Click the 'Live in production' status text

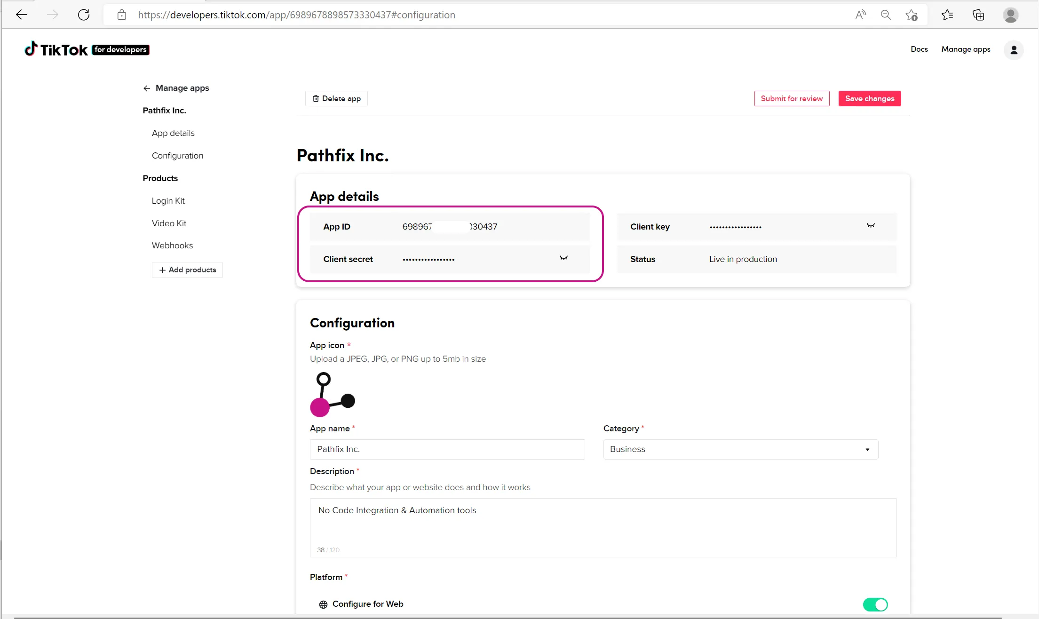click(x=743, y=259)
